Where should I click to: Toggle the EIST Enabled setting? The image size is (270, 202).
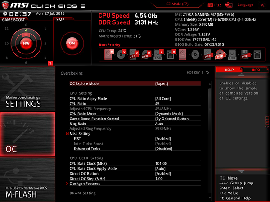click(x=135, y=139)
